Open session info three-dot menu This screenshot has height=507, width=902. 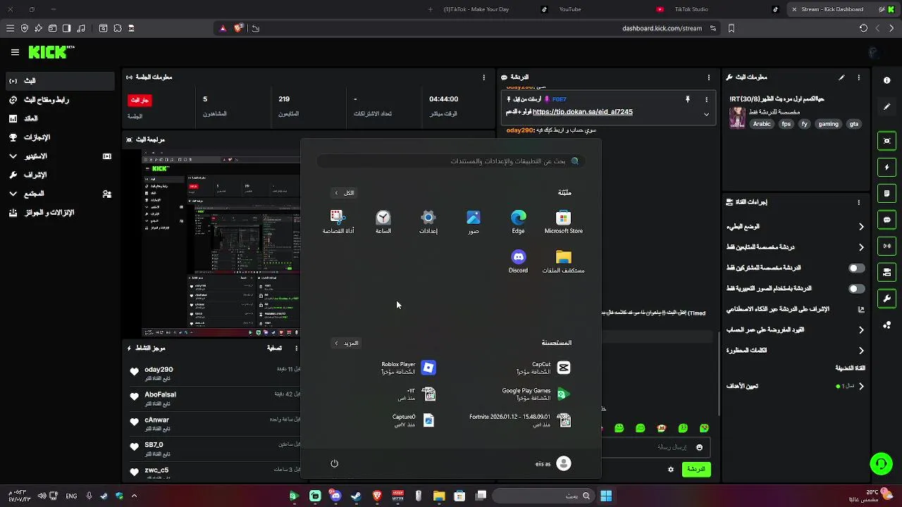[x=484, y=77]
